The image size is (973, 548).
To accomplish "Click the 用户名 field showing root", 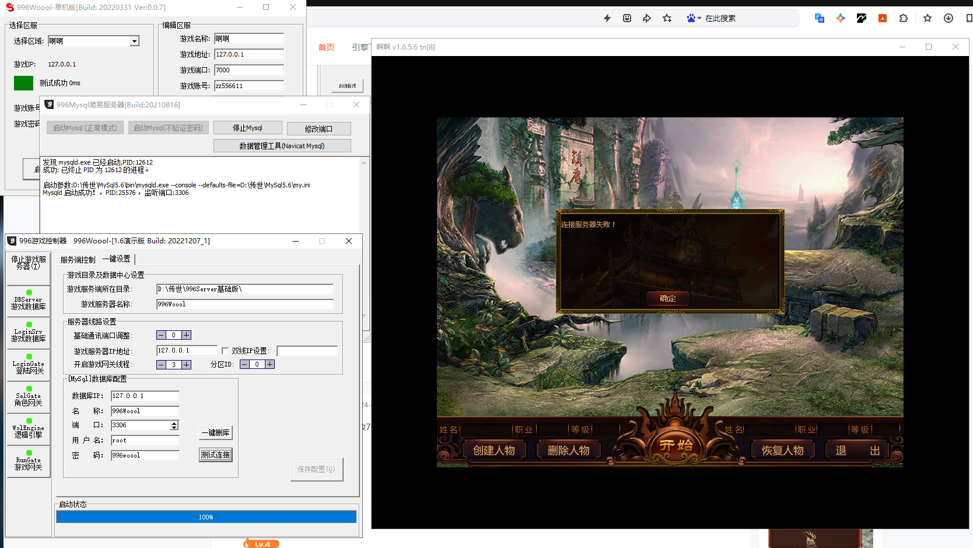I will (145, 440).
